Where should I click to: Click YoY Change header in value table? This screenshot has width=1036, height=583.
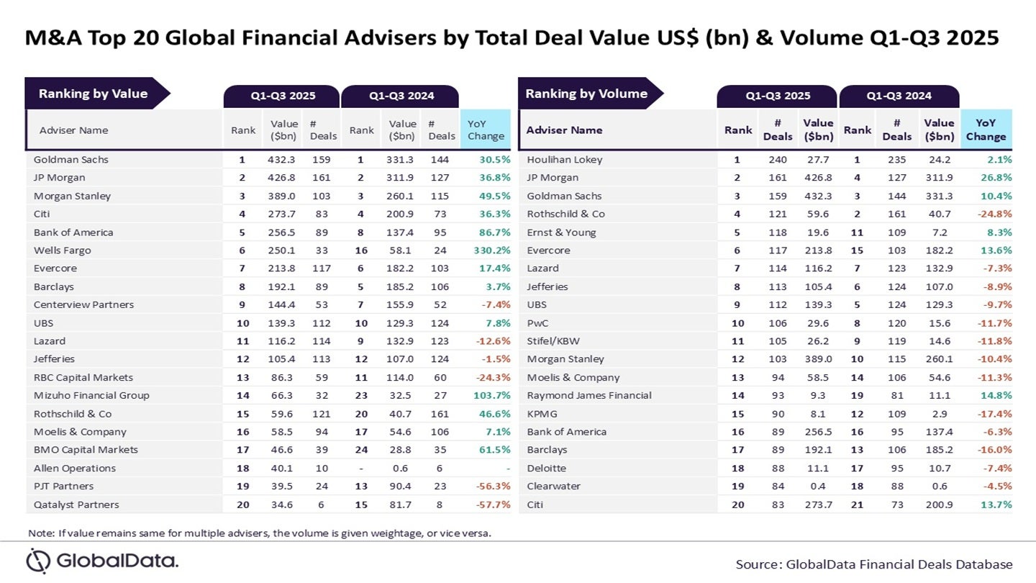486,130
